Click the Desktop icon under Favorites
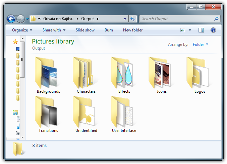 pyautogui.click(x=18, y=49)
